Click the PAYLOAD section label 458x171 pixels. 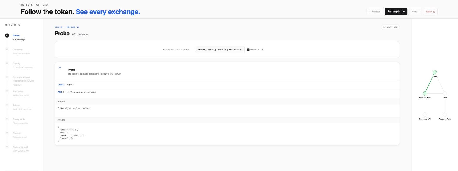click(61, 120)
